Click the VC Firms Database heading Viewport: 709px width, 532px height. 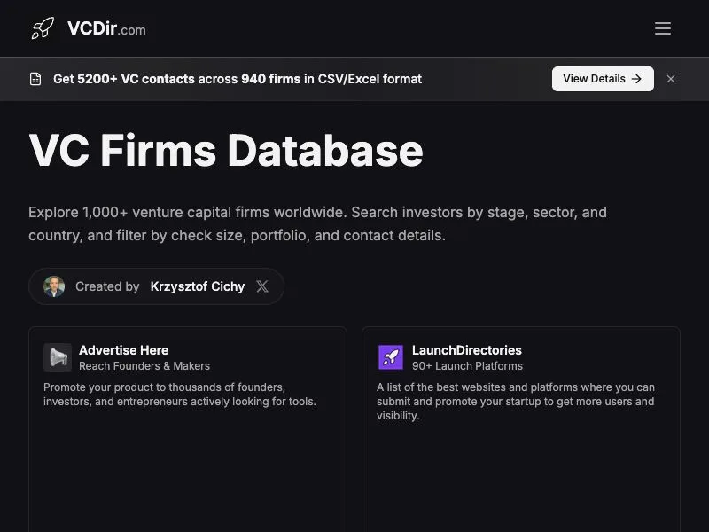(x=226, y=151)
